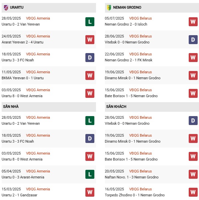
Task: Click the Urartu team crest icon
Action: [6, 8]
